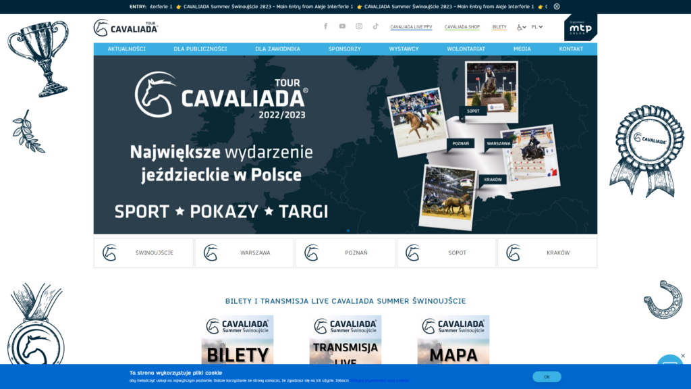Click the Kraków label on the map
The height and width of the screenshot is (389, 691).
coord(493,180)
